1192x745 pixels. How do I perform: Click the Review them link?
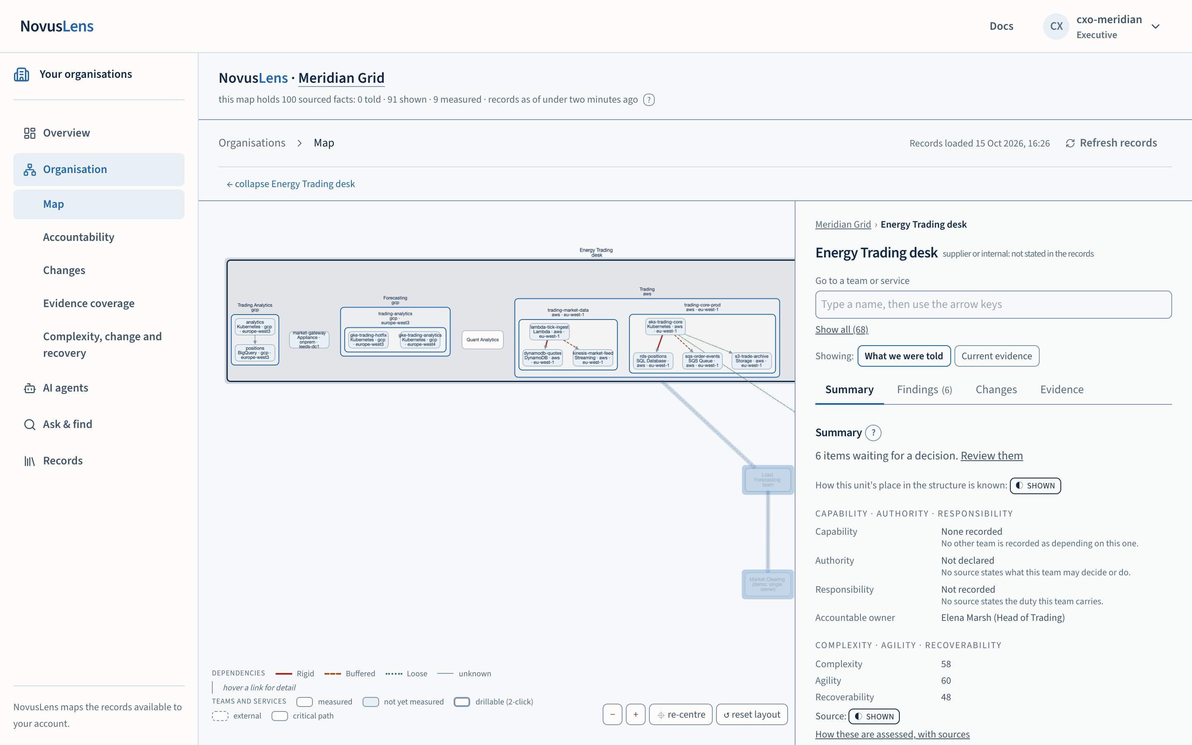coord(991,455)
